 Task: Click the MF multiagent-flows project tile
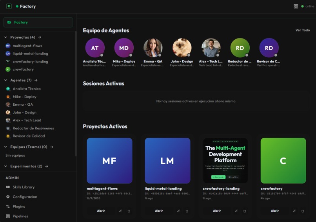pyautogui.click(x=109, y=161)
